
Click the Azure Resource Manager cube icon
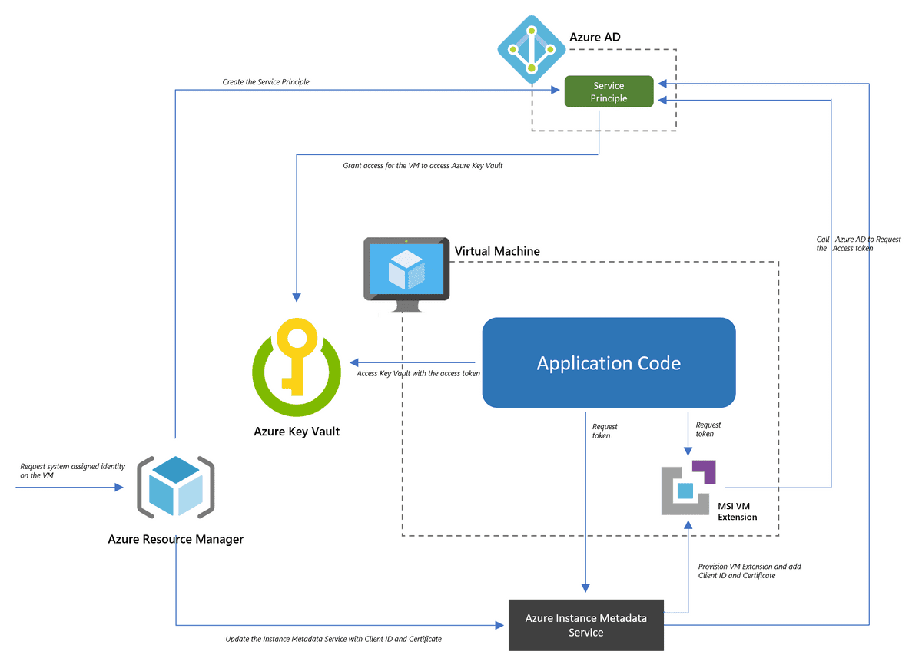(176, 487)
